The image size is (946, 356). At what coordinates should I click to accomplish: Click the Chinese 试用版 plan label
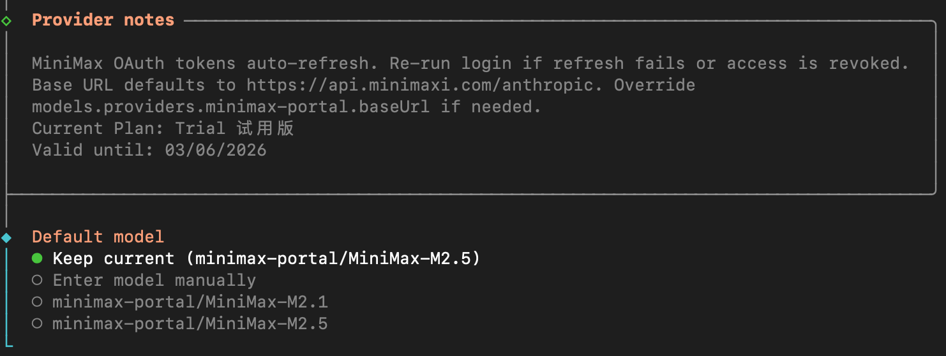pyautogui.click(x=266, y=128)
